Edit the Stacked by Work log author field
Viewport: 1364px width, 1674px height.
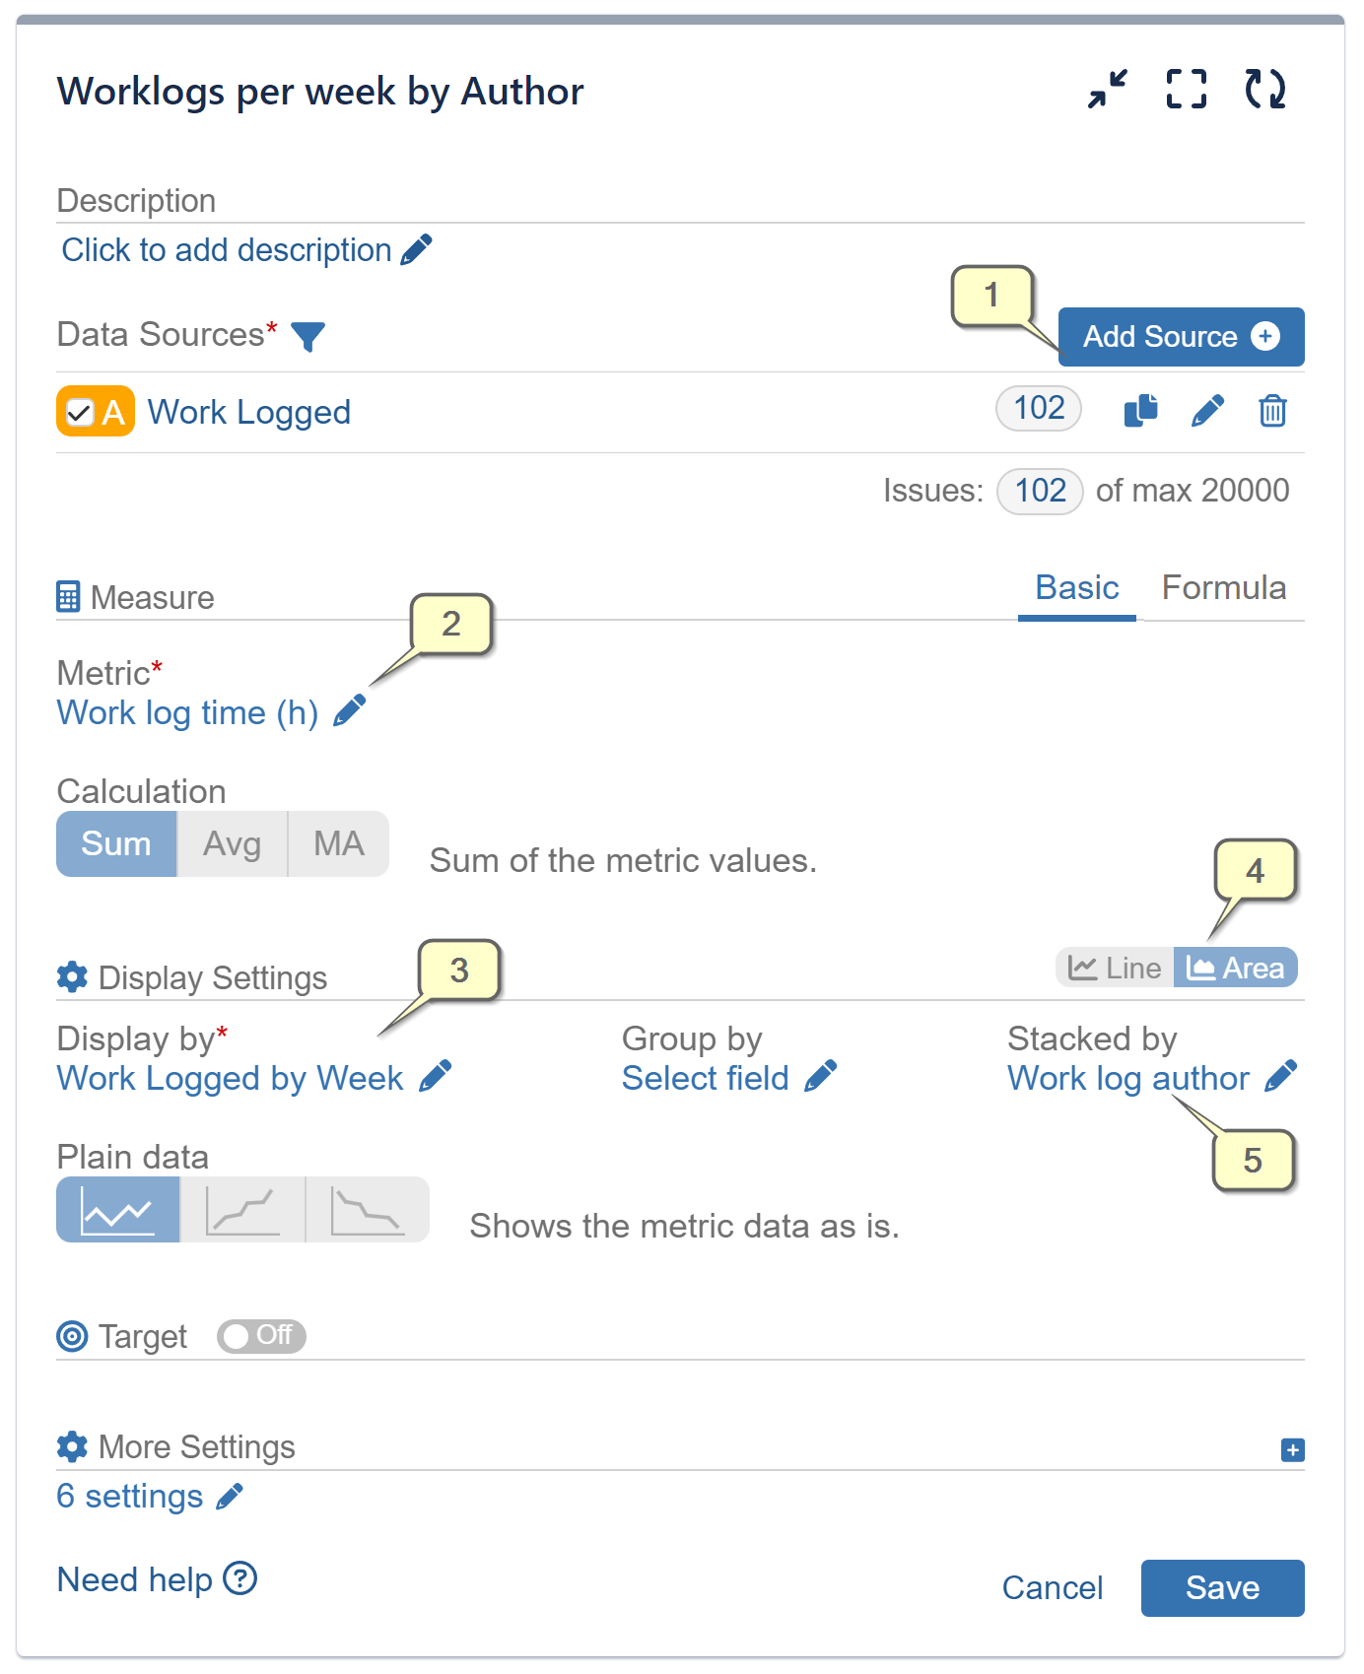(x=1282, y=1077)
